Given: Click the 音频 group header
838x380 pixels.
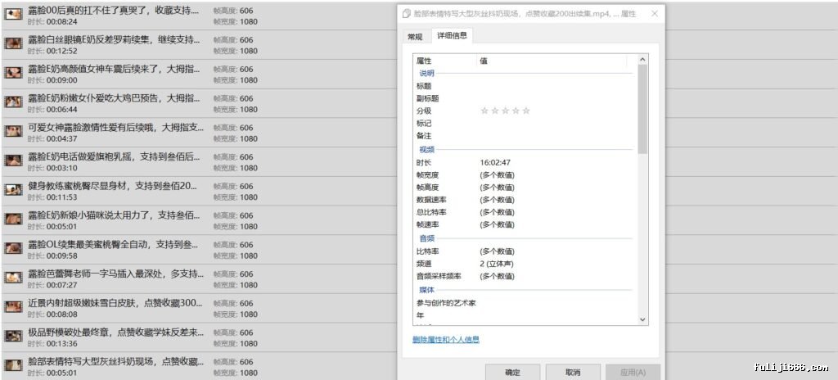Looking at the screenshot, I should click(x=426, y=238).
